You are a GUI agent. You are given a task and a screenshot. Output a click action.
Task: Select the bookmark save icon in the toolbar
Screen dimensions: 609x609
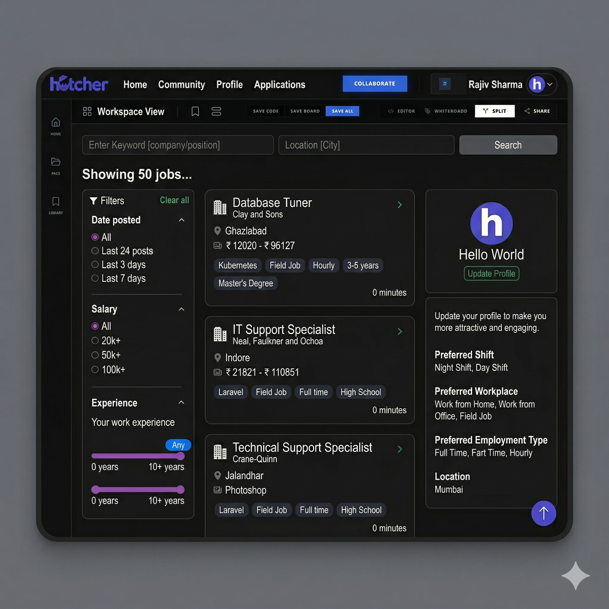click(x=195, y=111)
